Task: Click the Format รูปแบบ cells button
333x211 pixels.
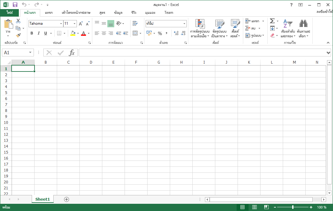Action: click(x=255, y=35)
